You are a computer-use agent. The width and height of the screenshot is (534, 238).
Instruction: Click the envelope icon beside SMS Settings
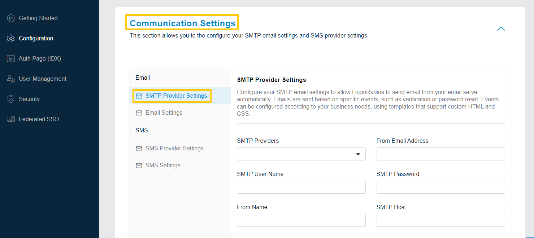tap(139, 165)
